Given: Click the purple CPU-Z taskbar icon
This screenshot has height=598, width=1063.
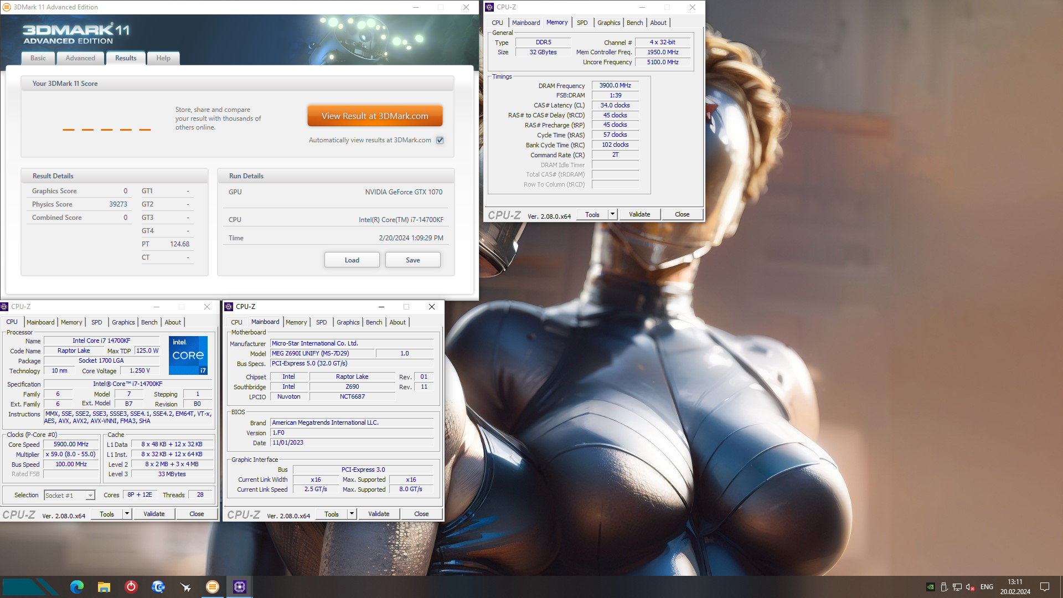Looking at the screenshot, I should point(240,587).
